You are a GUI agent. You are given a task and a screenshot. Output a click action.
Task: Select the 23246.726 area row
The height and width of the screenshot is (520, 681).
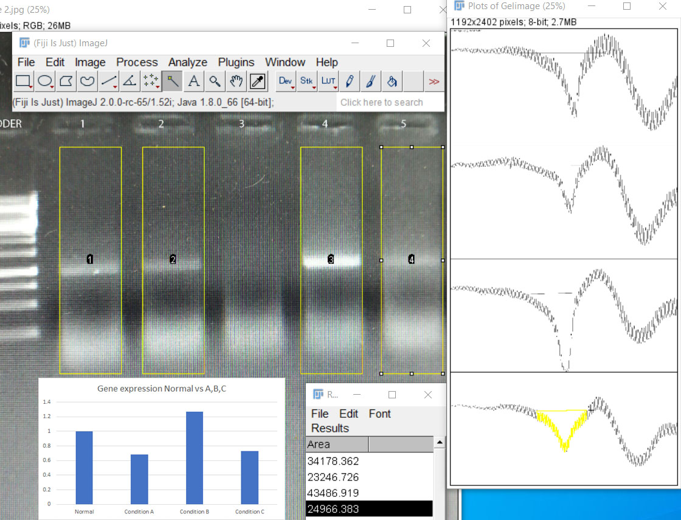(x=370, y=477)
